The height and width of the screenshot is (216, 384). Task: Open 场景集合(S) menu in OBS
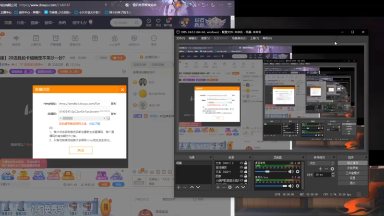coord(239,38)
